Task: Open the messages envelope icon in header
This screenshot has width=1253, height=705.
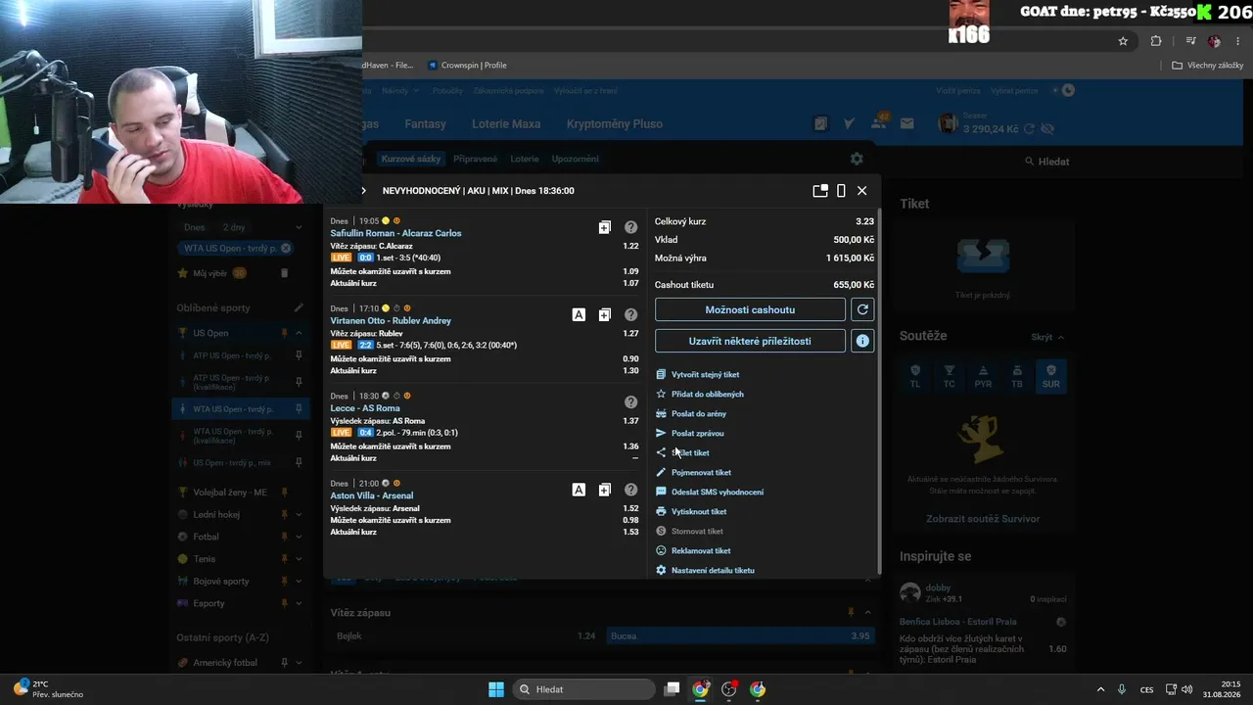Action: pos(906,123)
